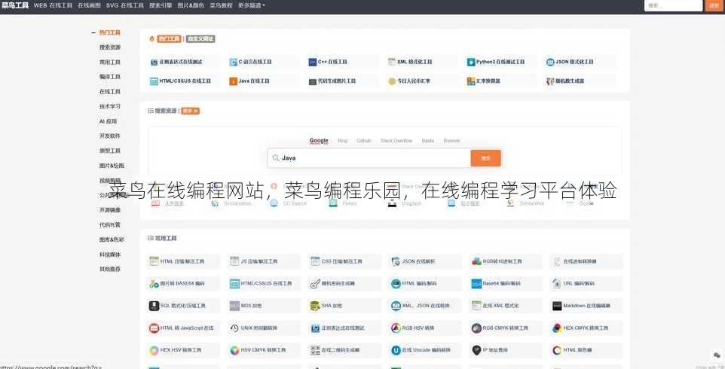Click the Markdown 在线编辑器 icon
The width and height of the screenshot is (725, 369).
pos(557,306)
